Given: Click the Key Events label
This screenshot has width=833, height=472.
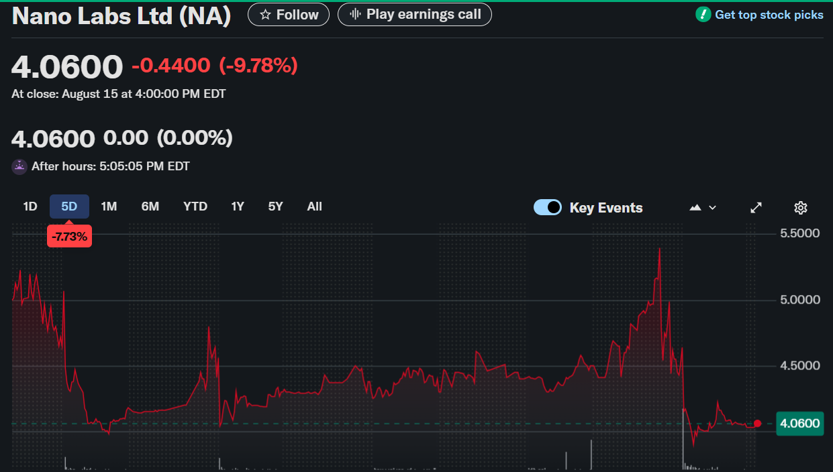Looking at the screenshot, I should [606, 208].
